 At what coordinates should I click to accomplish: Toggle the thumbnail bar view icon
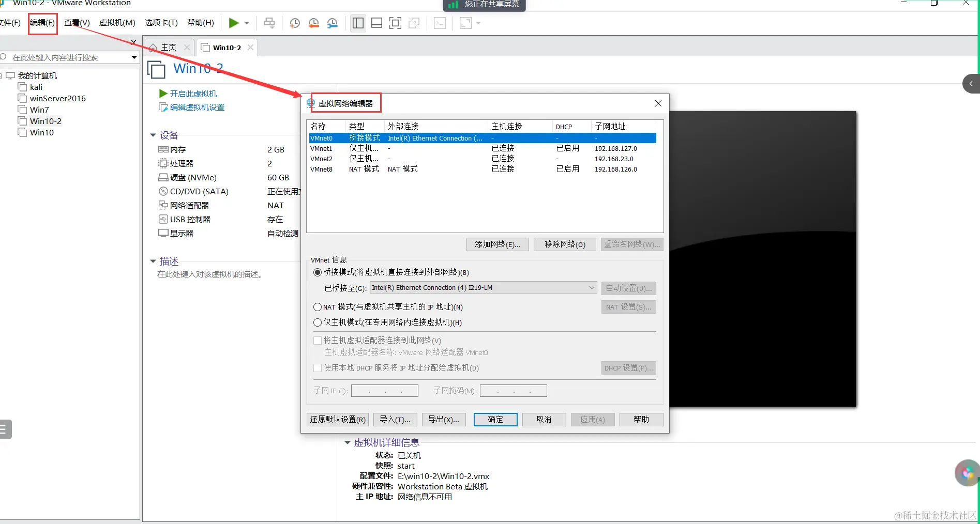click(x=376, y=23)
